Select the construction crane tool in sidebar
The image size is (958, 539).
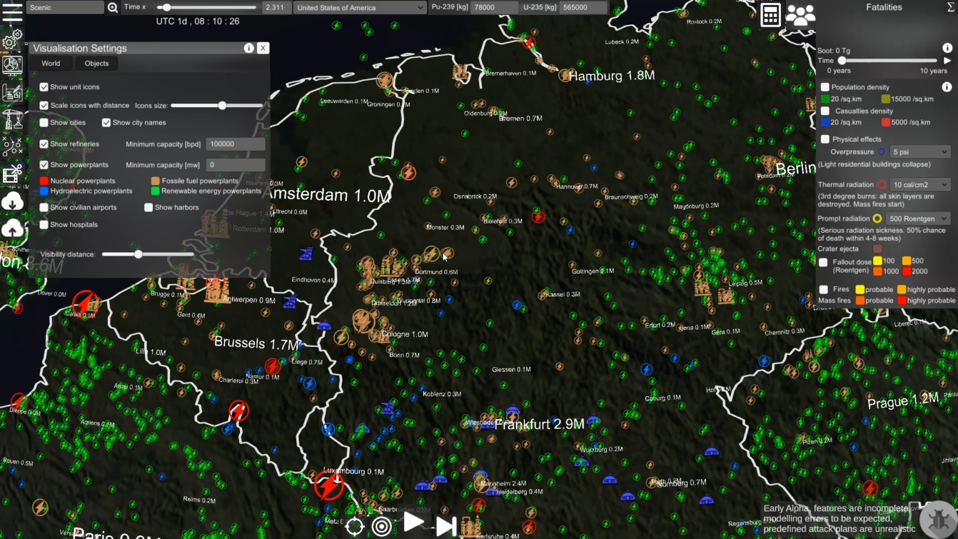[12, 119]
